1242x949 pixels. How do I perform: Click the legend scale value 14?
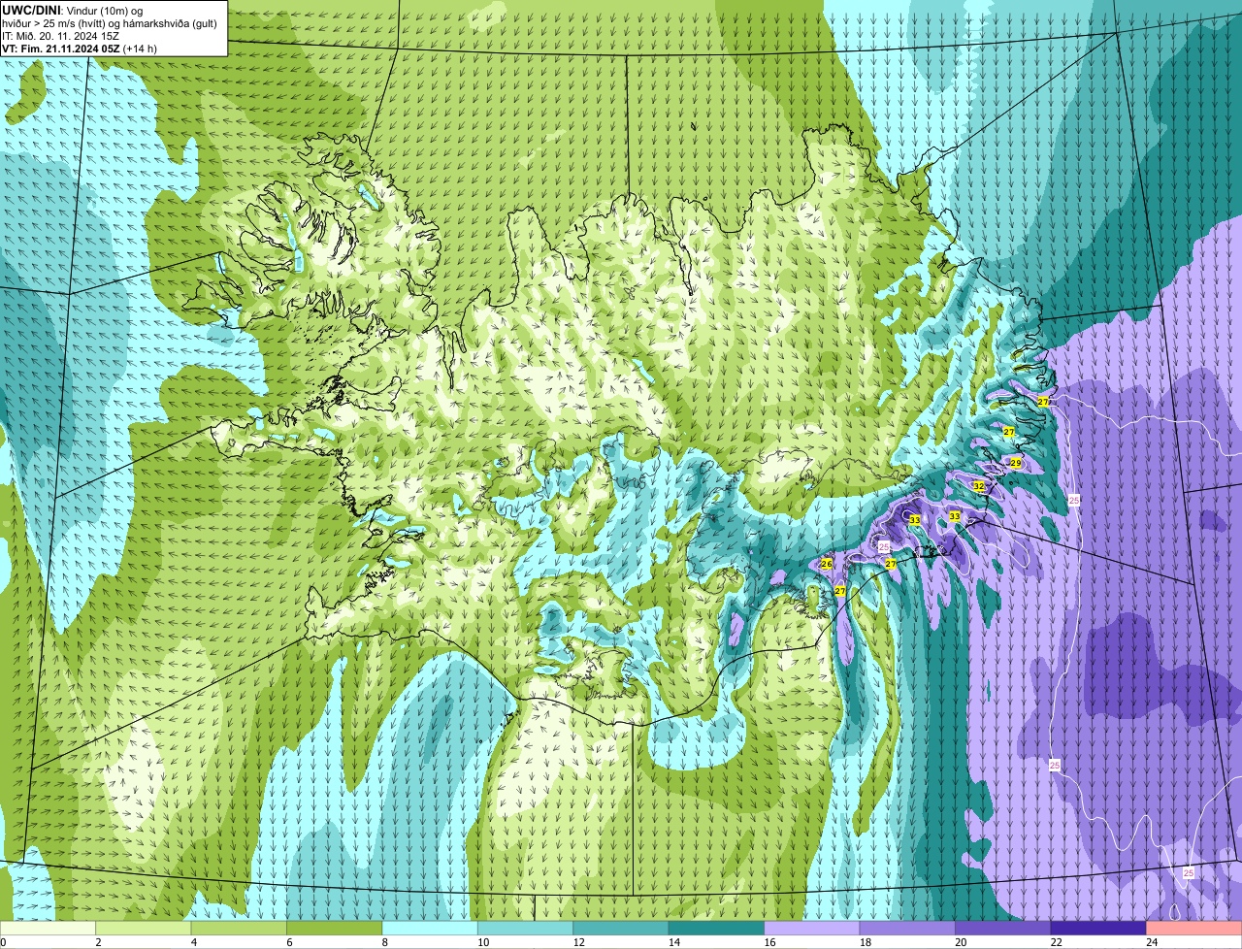[674, 941]
